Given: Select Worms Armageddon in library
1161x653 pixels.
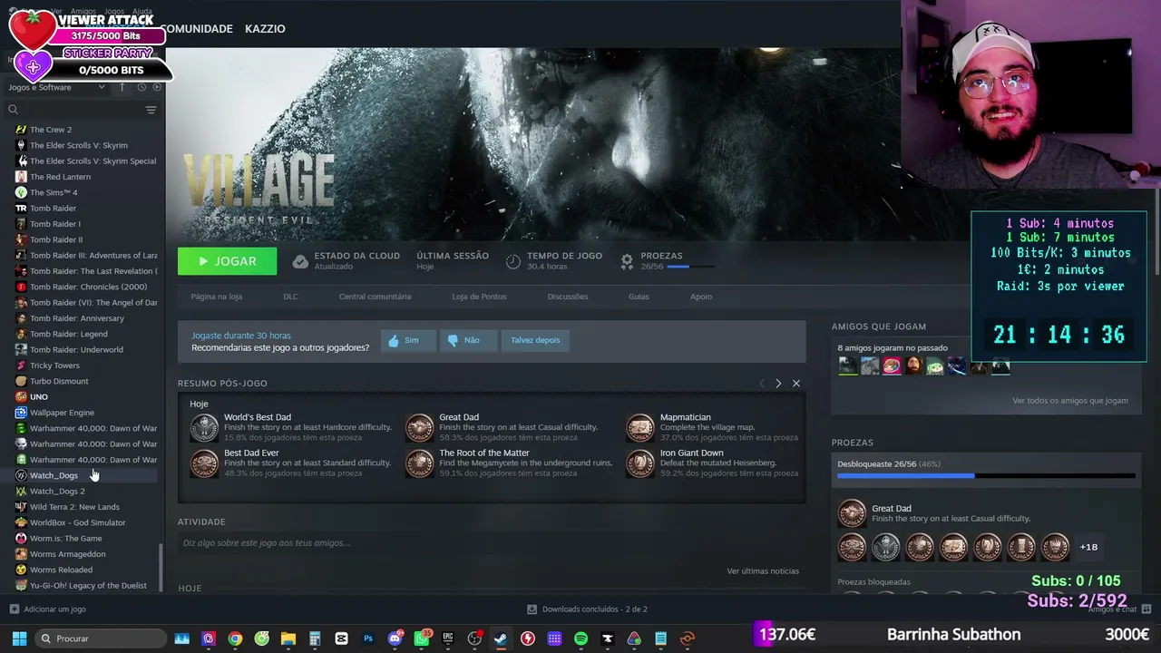Looking at the screenshot, I should click(67, 554).
